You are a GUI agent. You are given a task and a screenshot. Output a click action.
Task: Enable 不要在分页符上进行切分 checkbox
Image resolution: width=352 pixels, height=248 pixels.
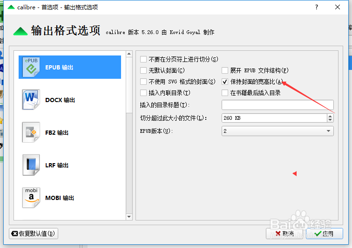coord(143,59)
